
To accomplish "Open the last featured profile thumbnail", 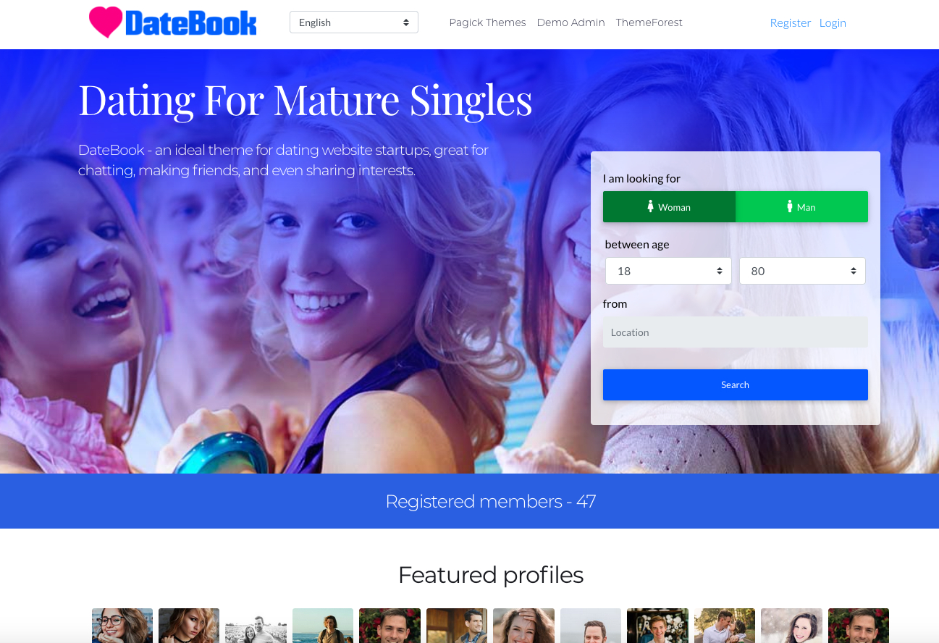I will click(x=859, y=626).
